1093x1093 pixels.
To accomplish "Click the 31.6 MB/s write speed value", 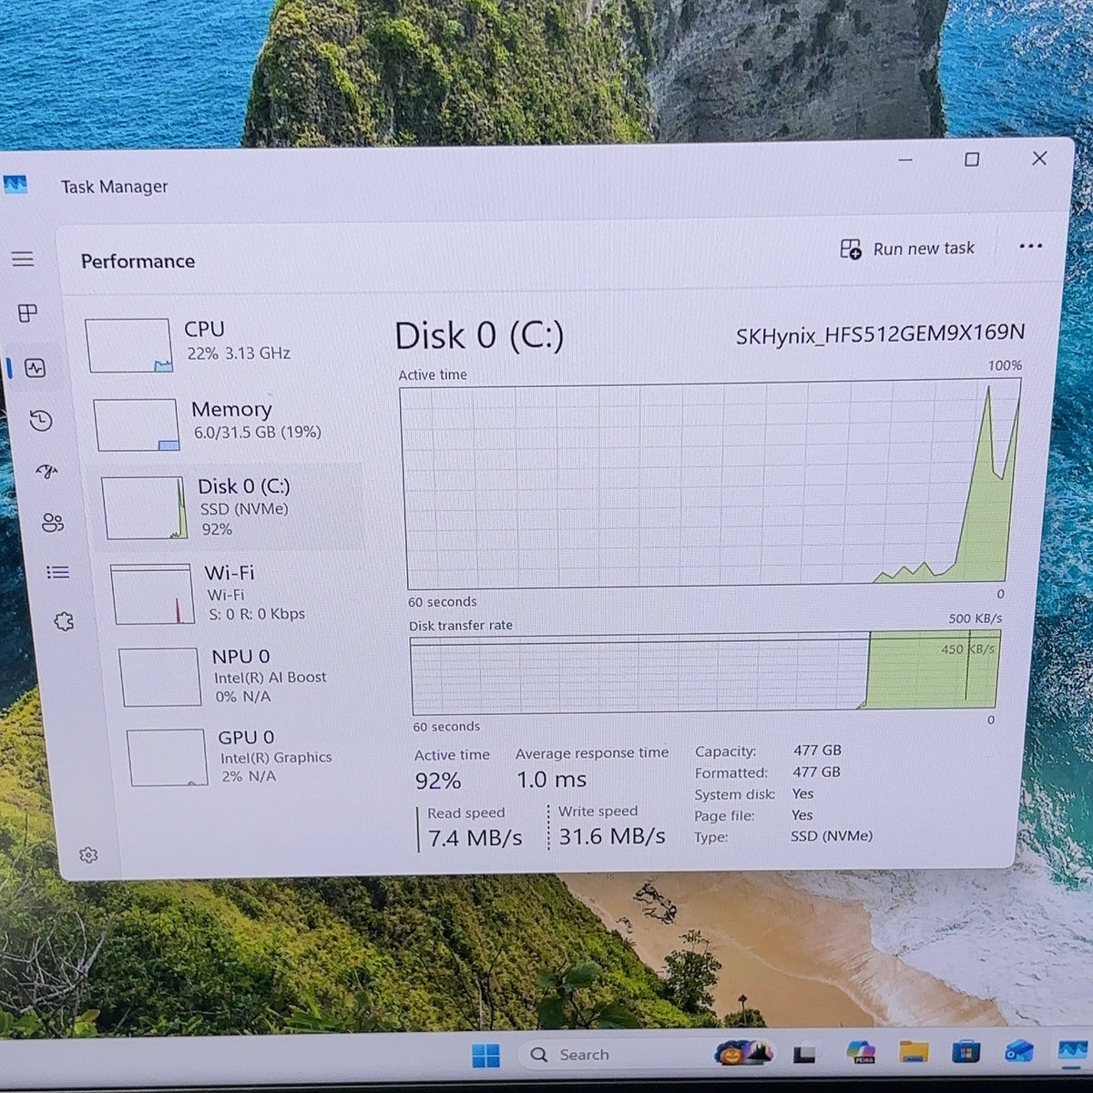I will click(x=612, y=836).
